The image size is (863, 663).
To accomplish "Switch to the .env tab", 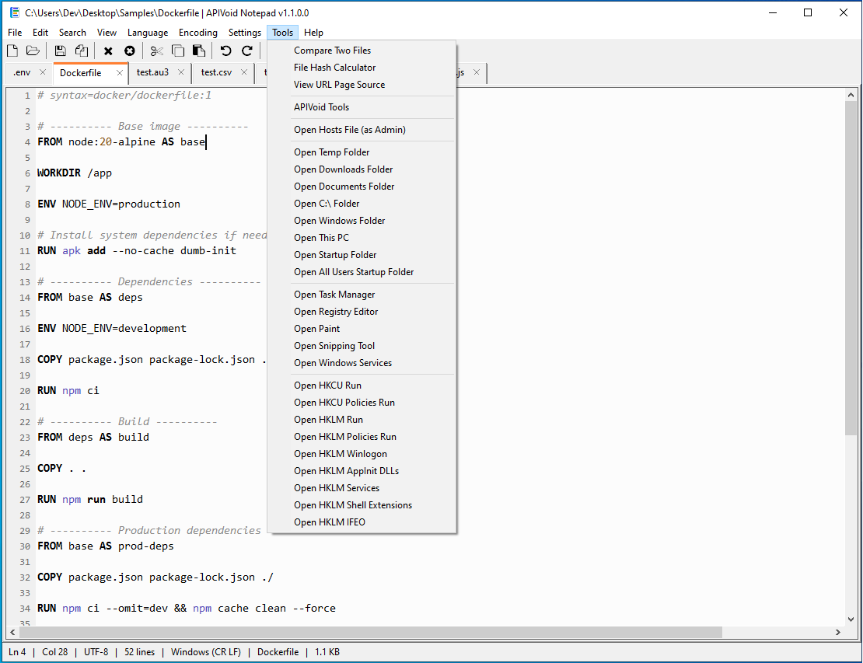I will point(22,72).
